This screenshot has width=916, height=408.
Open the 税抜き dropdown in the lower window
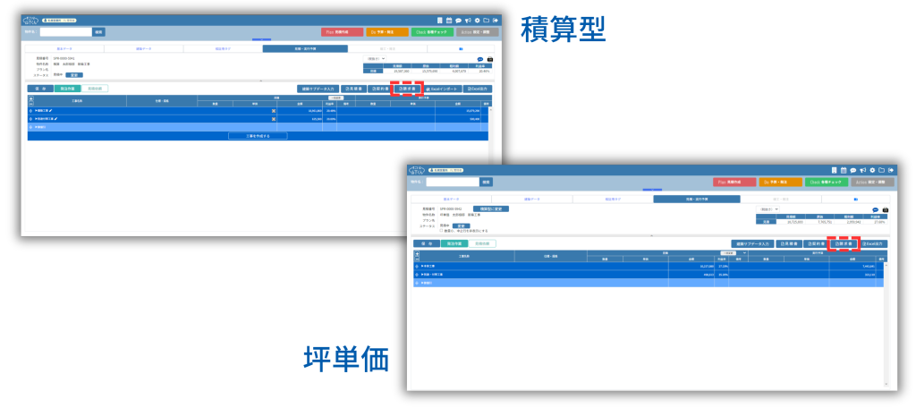click(x=768, y=208)
